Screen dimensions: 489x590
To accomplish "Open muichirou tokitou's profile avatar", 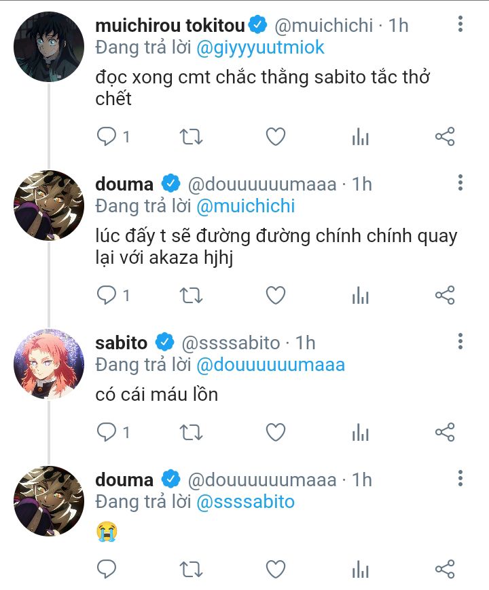I will (x=48, y=47).
